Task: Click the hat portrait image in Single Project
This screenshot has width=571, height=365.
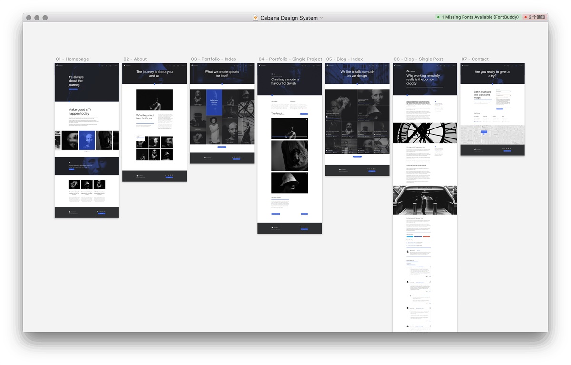Action: tap(290, 183)
